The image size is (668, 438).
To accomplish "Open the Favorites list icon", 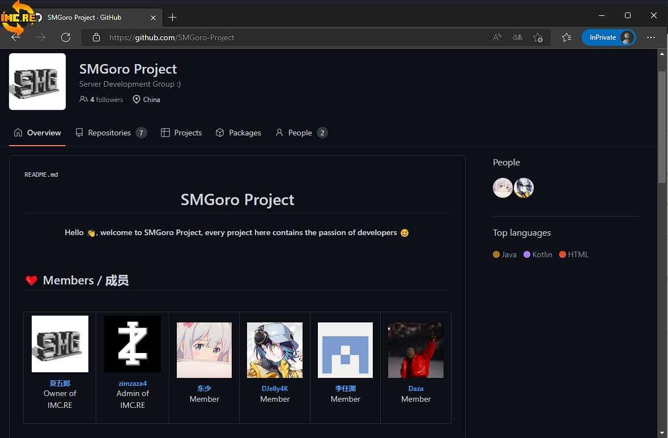I will [567, 37].
